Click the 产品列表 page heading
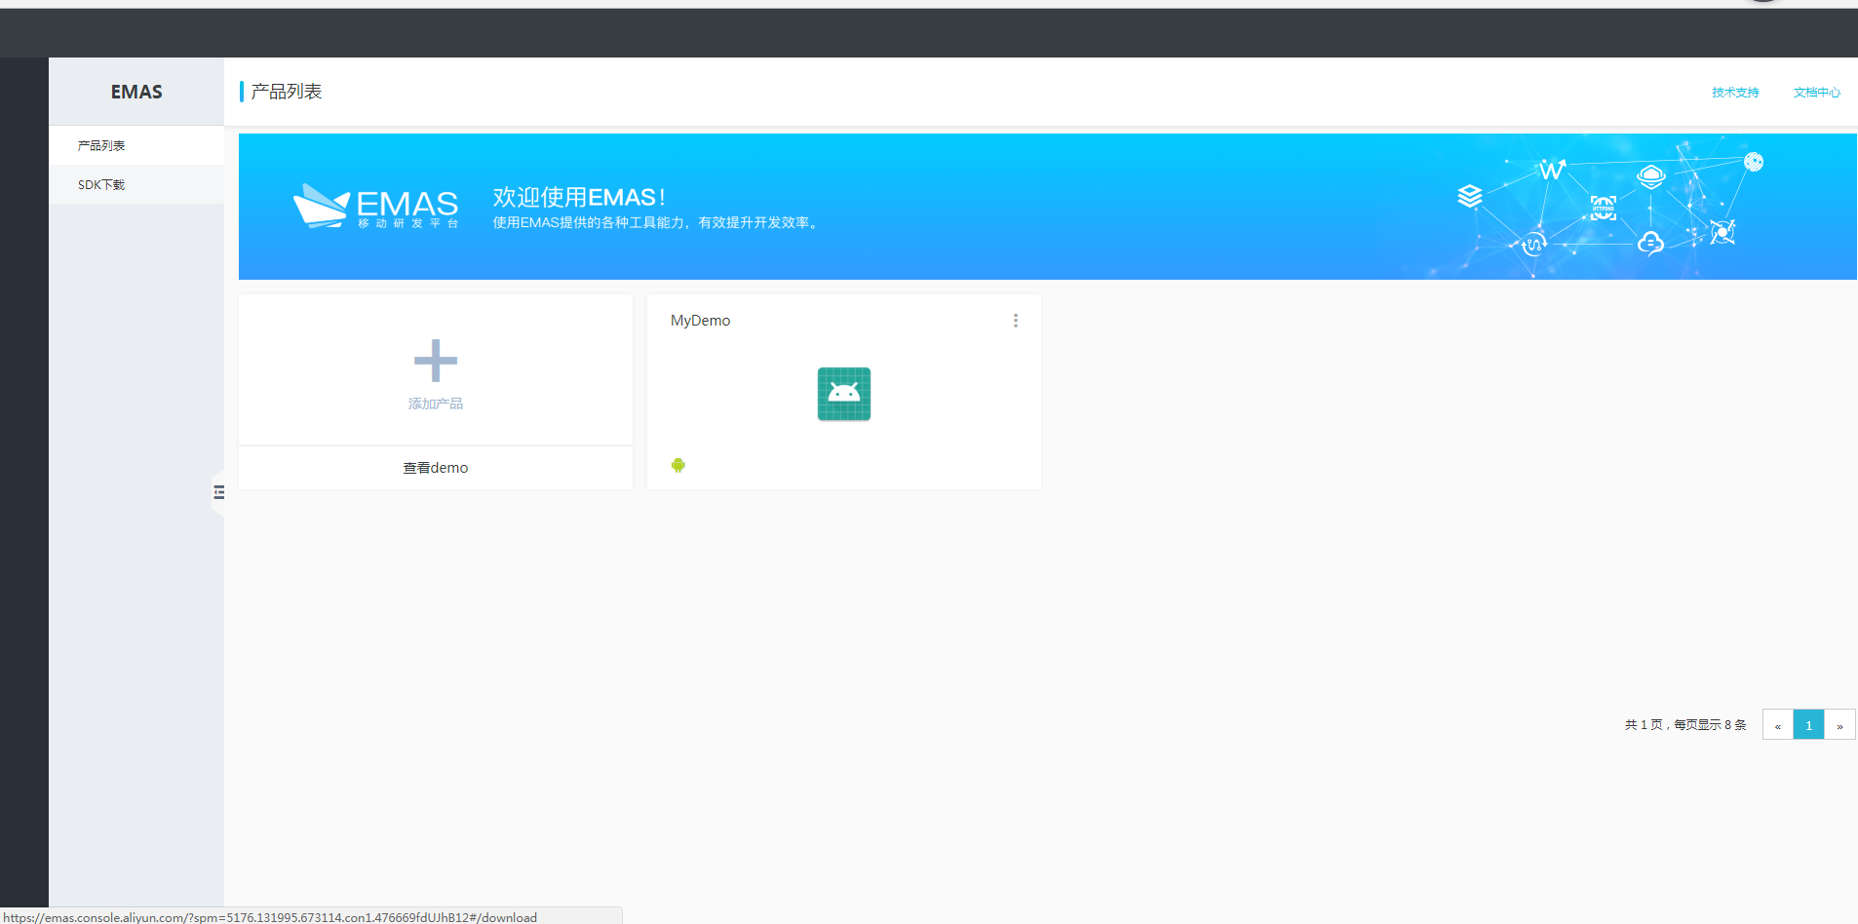 pyautogui.click(x=286, y=92)
